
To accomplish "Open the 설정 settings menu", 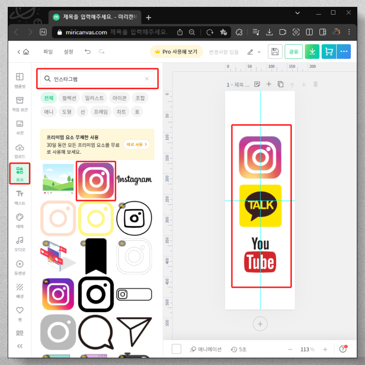I will (68, 52).
